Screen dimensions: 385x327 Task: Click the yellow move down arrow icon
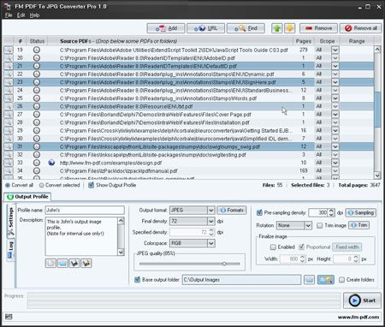290,28
